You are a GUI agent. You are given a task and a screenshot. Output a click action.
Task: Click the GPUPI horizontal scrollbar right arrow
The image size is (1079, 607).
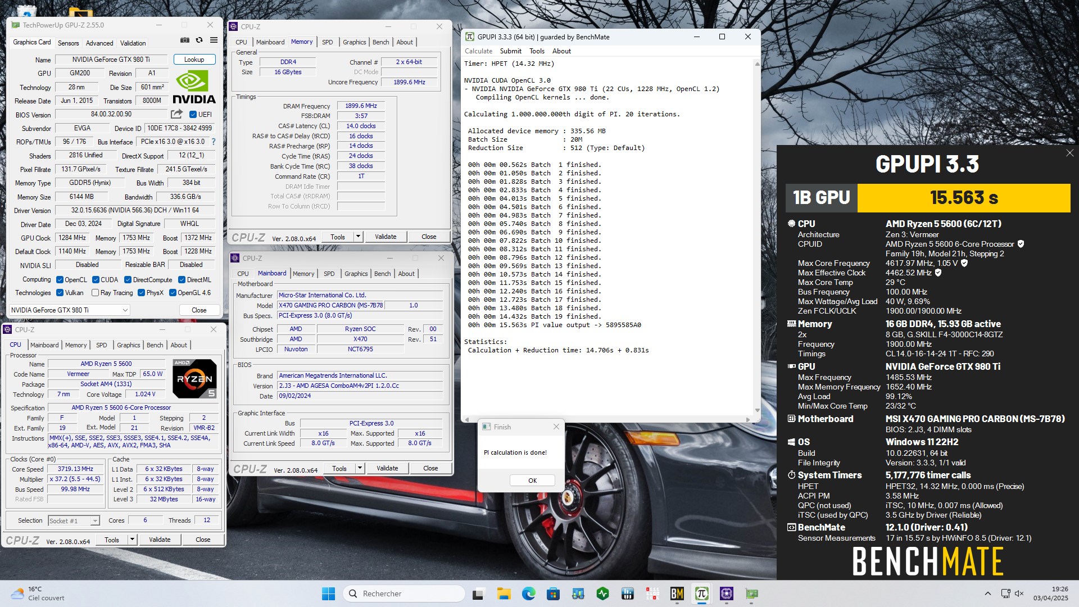coord(748,419)
